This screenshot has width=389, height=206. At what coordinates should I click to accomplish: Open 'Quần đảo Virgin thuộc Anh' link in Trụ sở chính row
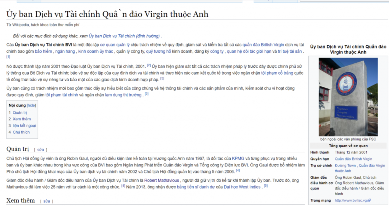pos(360,168)
